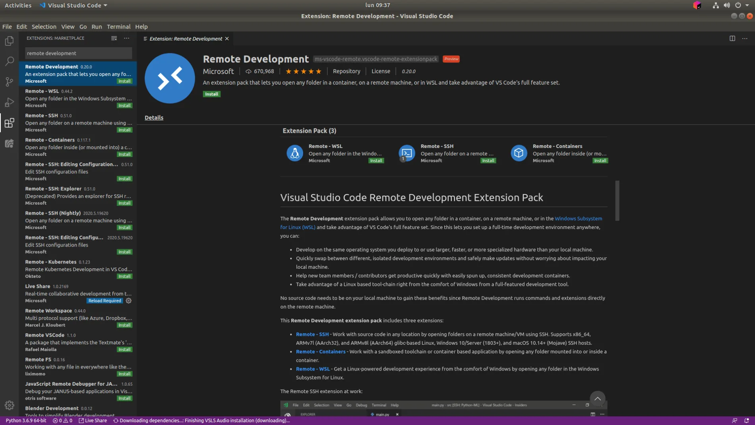
Task: Click the feedback icon in status bar
Action: click(734, 421)
